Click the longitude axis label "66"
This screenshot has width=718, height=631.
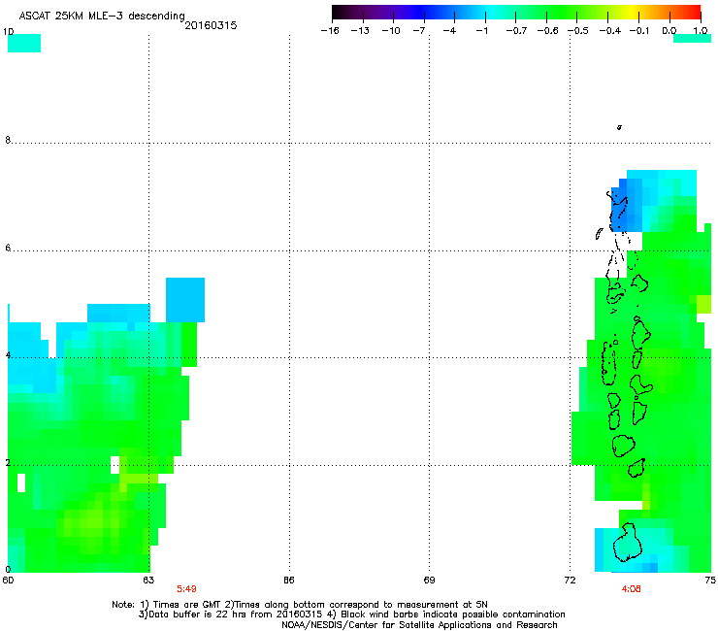click(288, 581)
